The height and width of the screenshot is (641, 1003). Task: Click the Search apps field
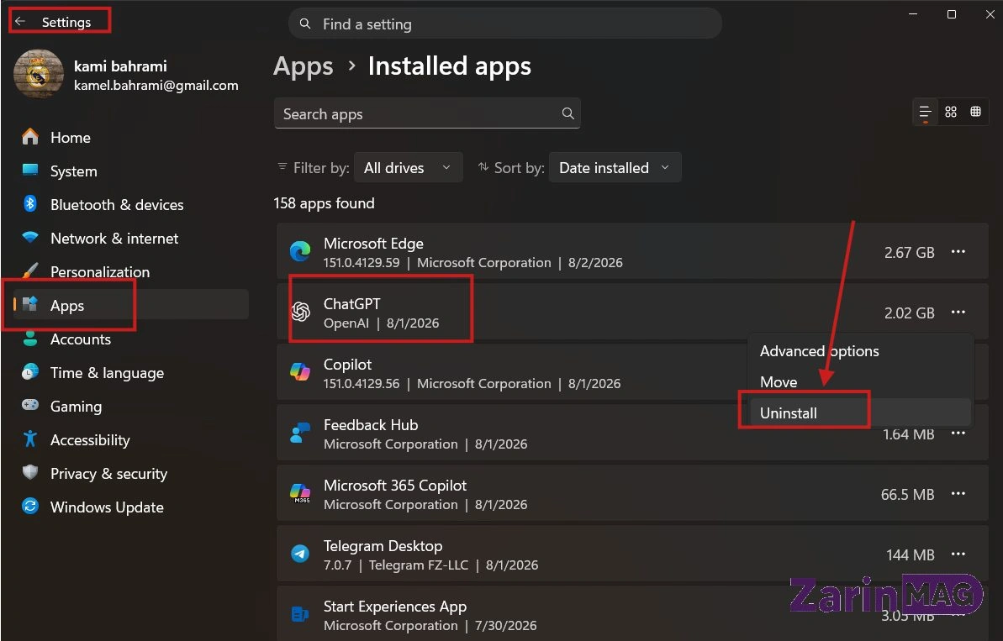pos(427,113)
